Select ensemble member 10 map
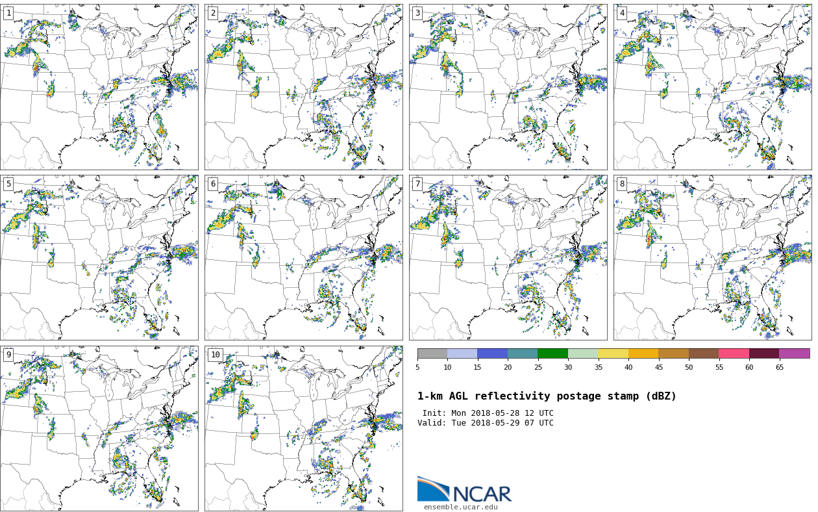The image size is (818, 512). 304,428
